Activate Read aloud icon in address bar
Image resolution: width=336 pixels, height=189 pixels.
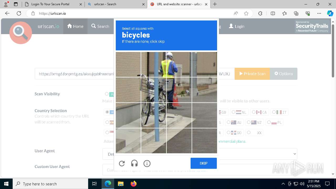coord(236,13)
